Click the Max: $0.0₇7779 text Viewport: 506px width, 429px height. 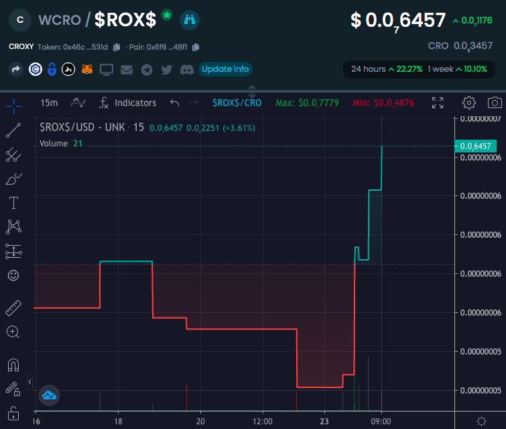(x=307, y=103)
